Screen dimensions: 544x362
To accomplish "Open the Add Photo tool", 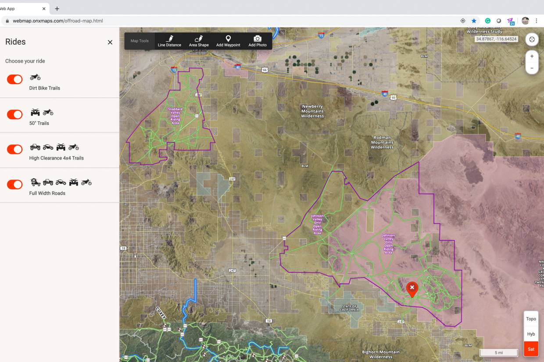I will point(257,41).
